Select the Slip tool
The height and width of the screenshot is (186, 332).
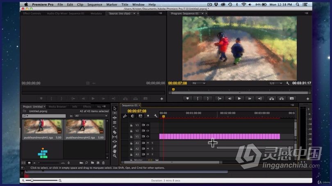click(114, 137)
